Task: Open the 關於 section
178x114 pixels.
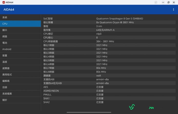Action: coord(21,100)
